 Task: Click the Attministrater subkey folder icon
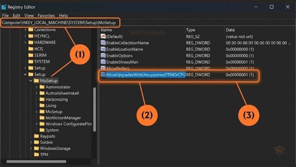click(42, 87)
